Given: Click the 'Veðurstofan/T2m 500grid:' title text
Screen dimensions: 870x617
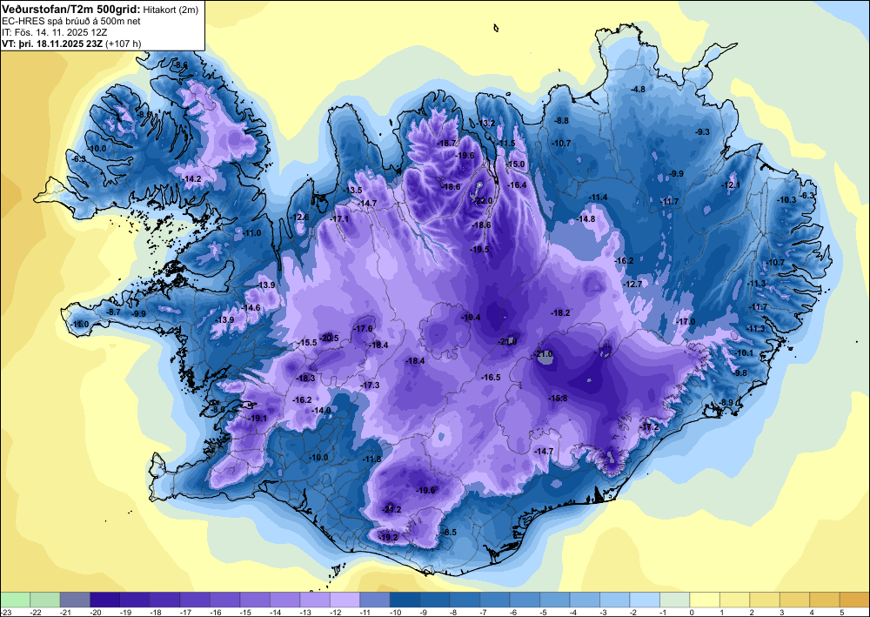Looking at the screenshot, I should pos(71,9).
